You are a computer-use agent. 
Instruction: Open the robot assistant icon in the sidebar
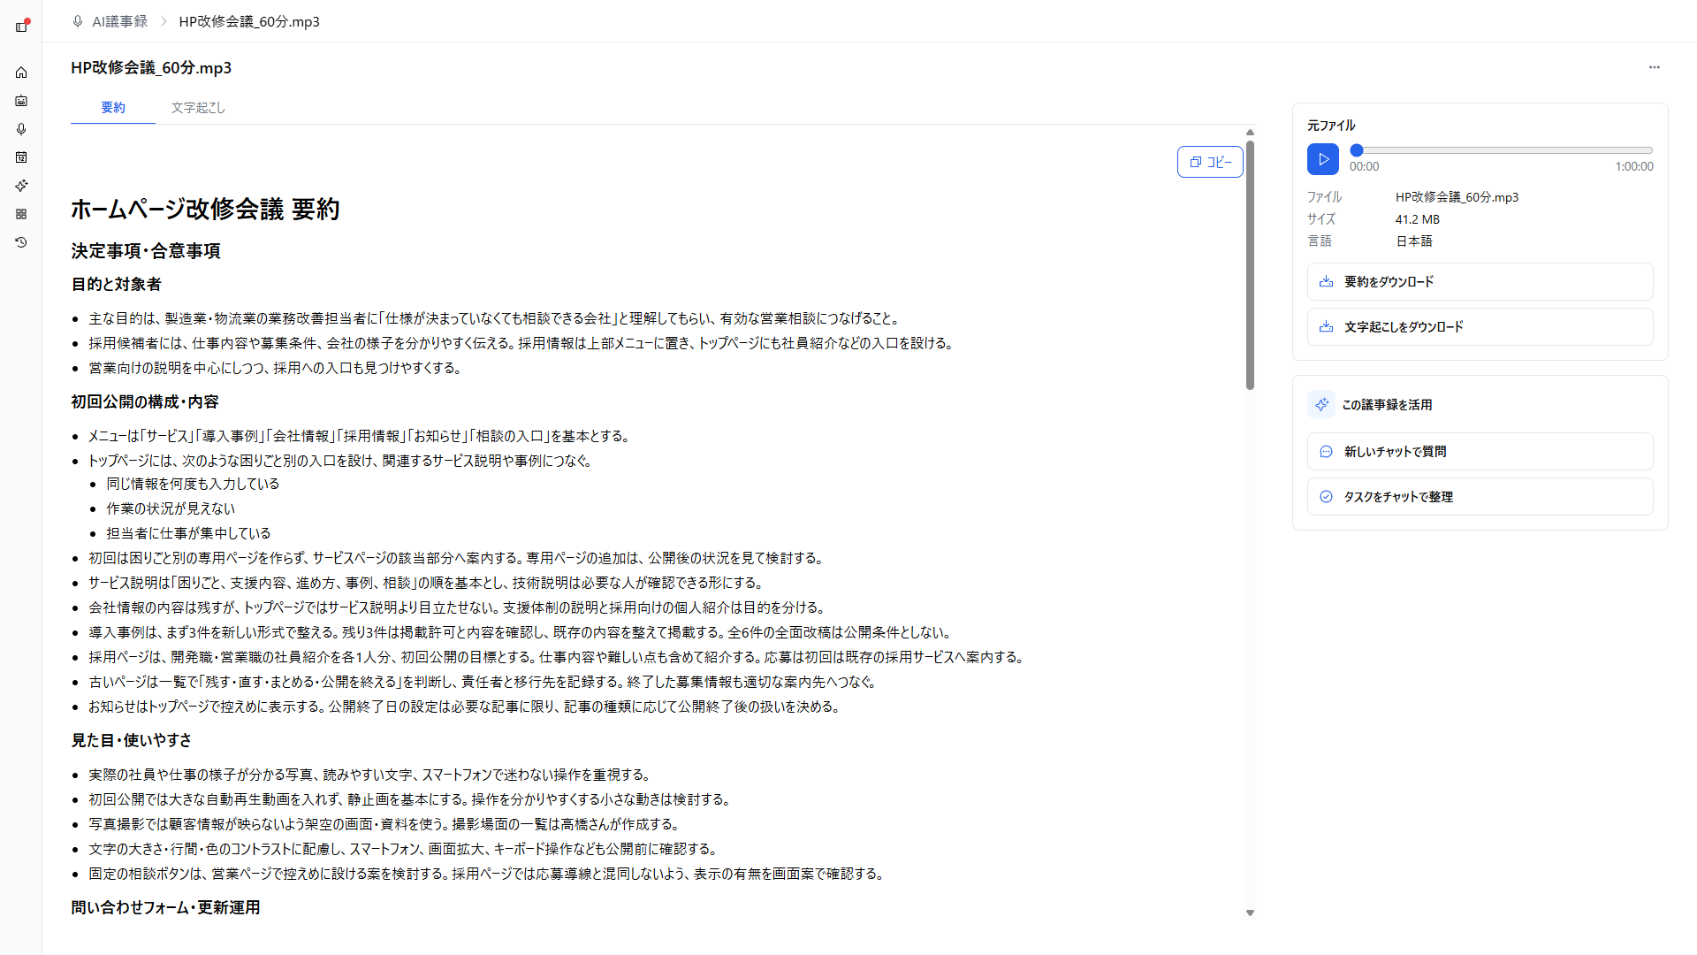tap(21, 101)
